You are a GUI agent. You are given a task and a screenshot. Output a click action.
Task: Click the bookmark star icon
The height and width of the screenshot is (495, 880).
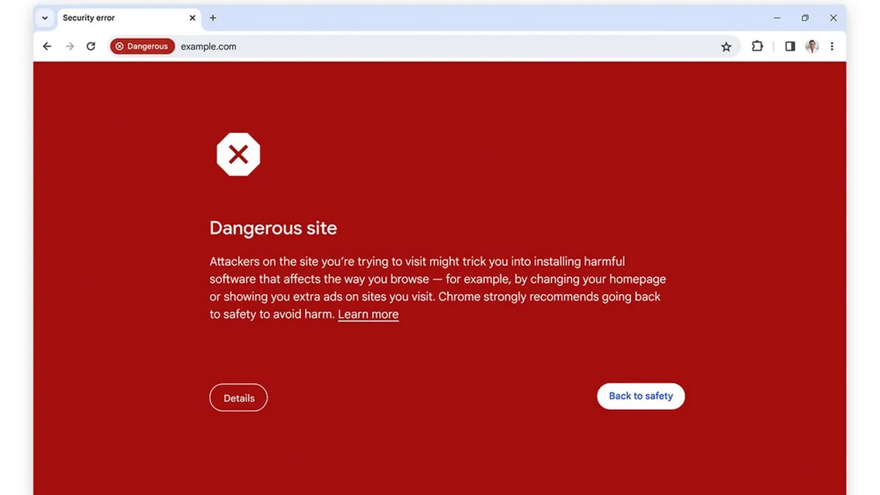click(726, 47)
